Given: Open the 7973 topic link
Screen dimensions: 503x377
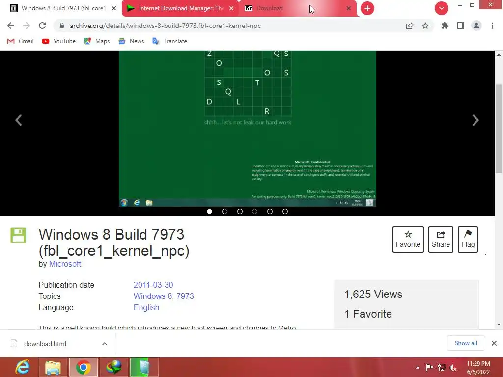Looking at the screenshot, I should point(185,296).
